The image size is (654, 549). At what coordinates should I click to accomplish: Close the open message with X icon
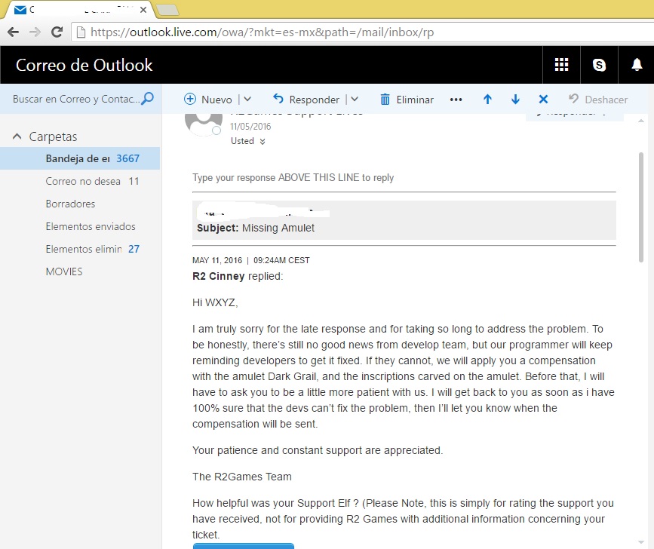[x=542, y=100]
